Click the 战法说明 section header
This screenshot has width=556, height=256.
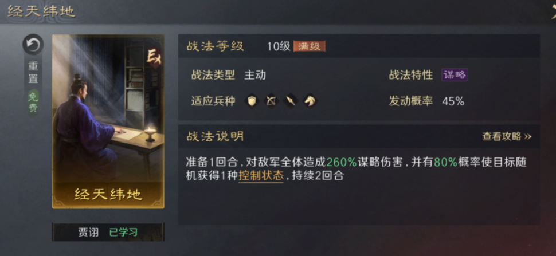[x=216, y=136]
